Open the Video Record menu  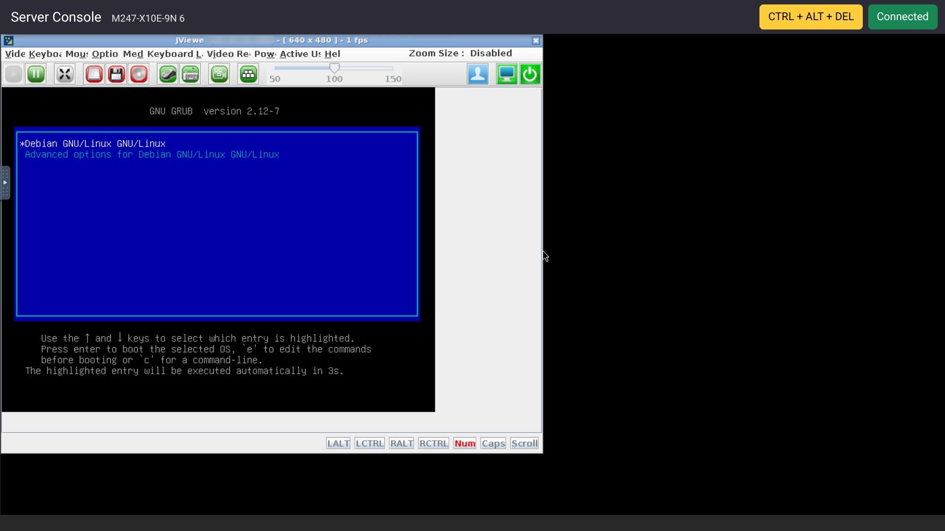[x=228, y=54]
